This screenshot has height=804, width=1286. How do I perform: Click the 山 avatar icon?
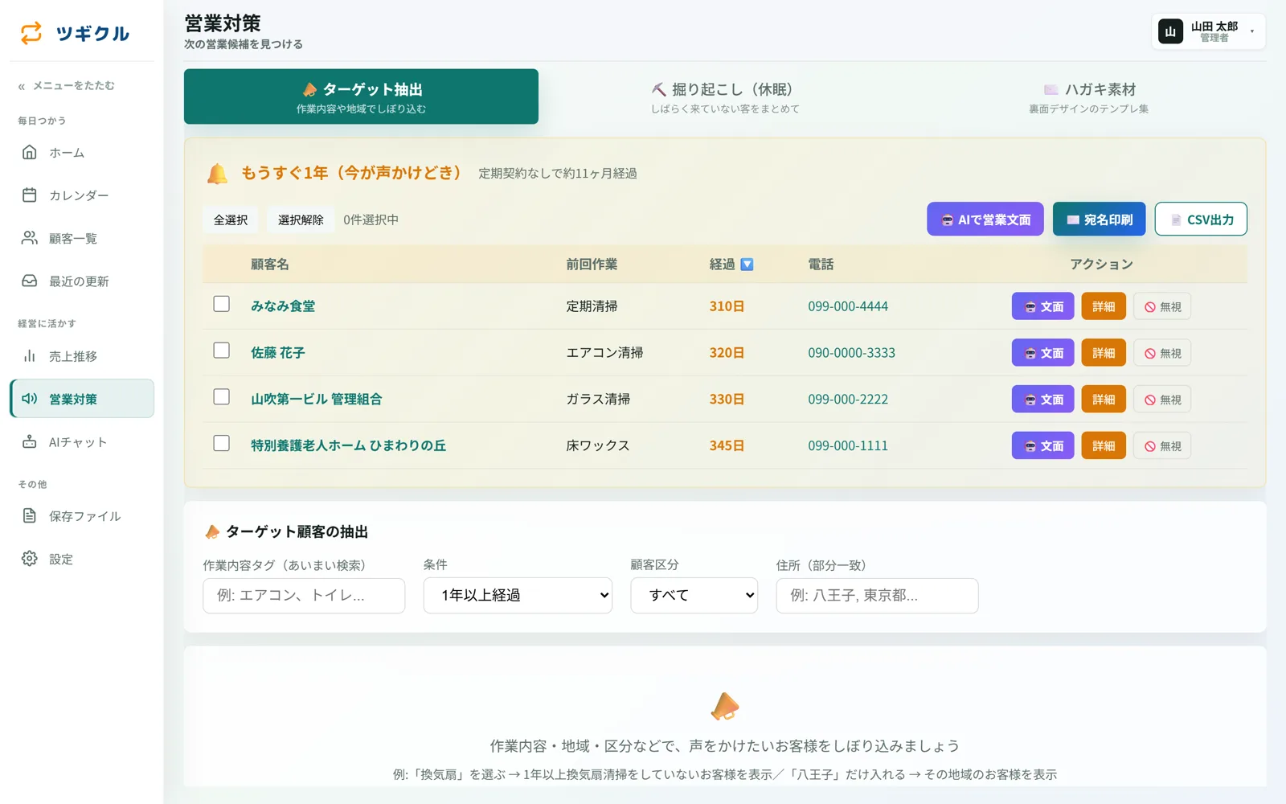tap(1170, 31)
